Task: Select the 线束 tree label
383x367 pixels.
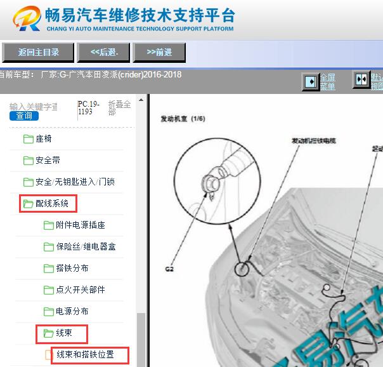Action: (64, 333)
